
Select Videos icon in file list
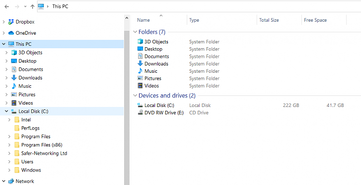(x=140, y=86)
